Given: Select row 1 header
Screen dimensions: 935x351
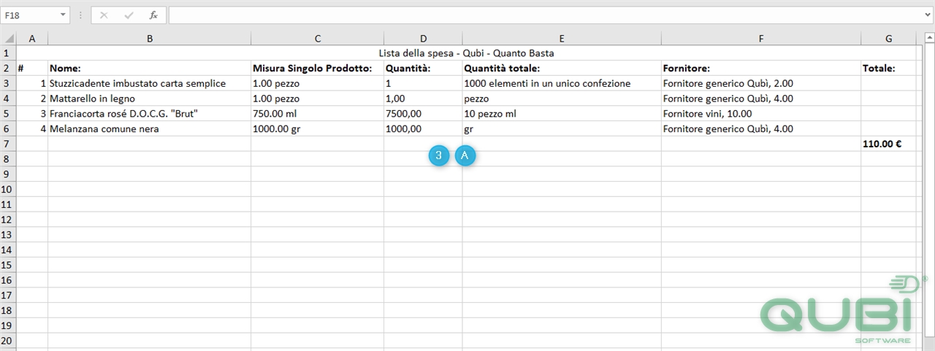Looking at the screenshot, I should coord(8,53).
